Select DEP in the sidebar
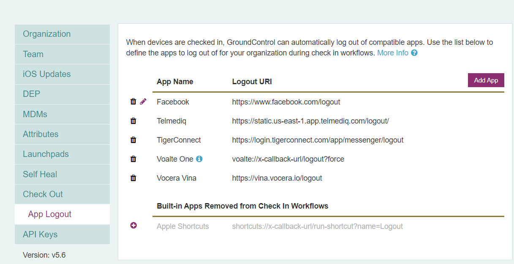The height and width of the screenshot is (264, 514). click(x=62, y=94)
